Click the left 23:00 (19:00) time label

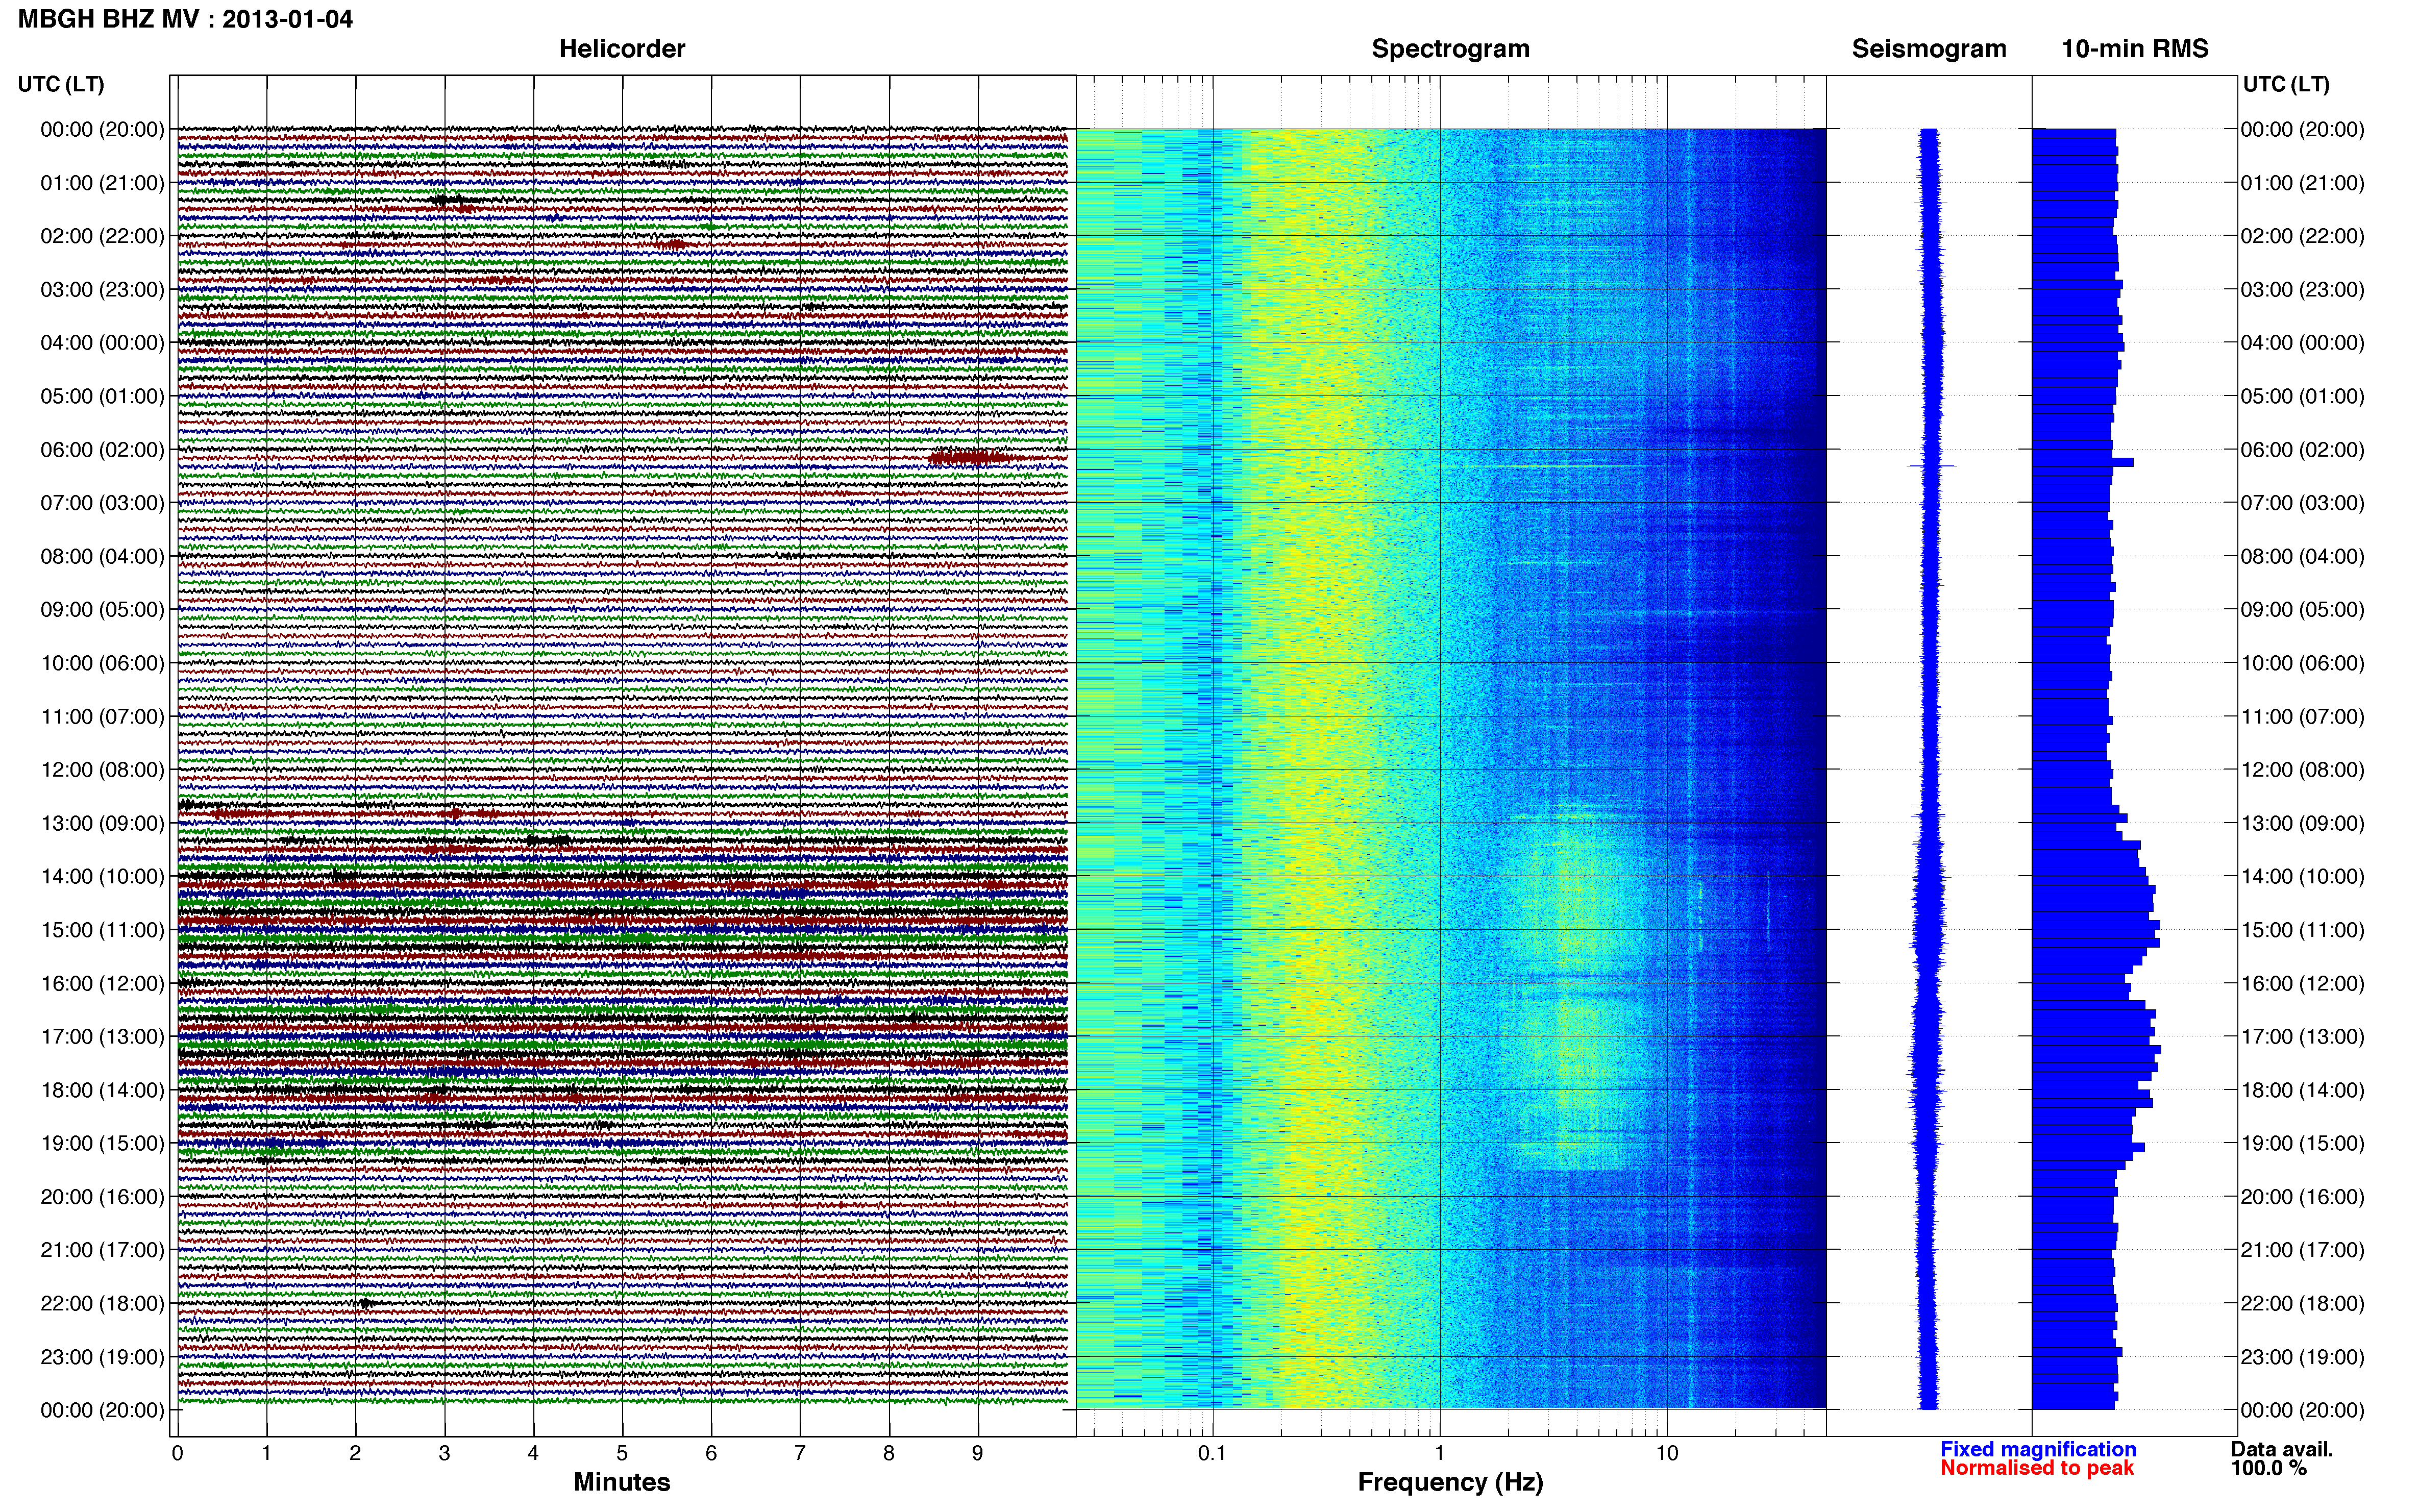[102, 1357]
